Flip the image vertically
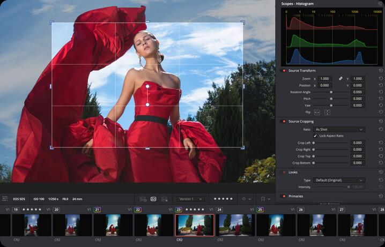This screenshot has width=385, height=247. coord(327,113)
